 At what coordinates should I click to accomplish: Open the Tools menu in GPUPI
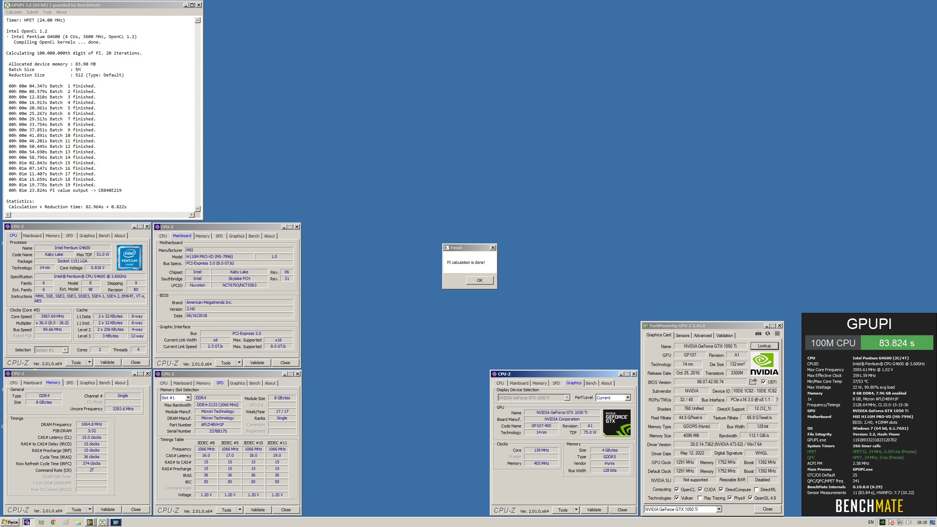[47, 12]
